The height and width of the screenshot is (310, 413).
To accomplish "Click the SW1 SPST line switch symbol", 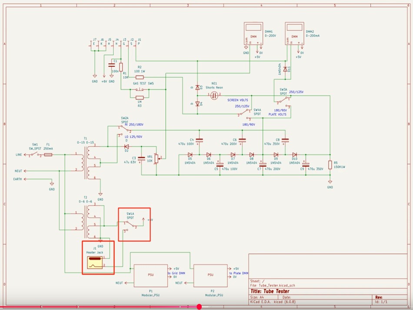I will click(35, 155).
